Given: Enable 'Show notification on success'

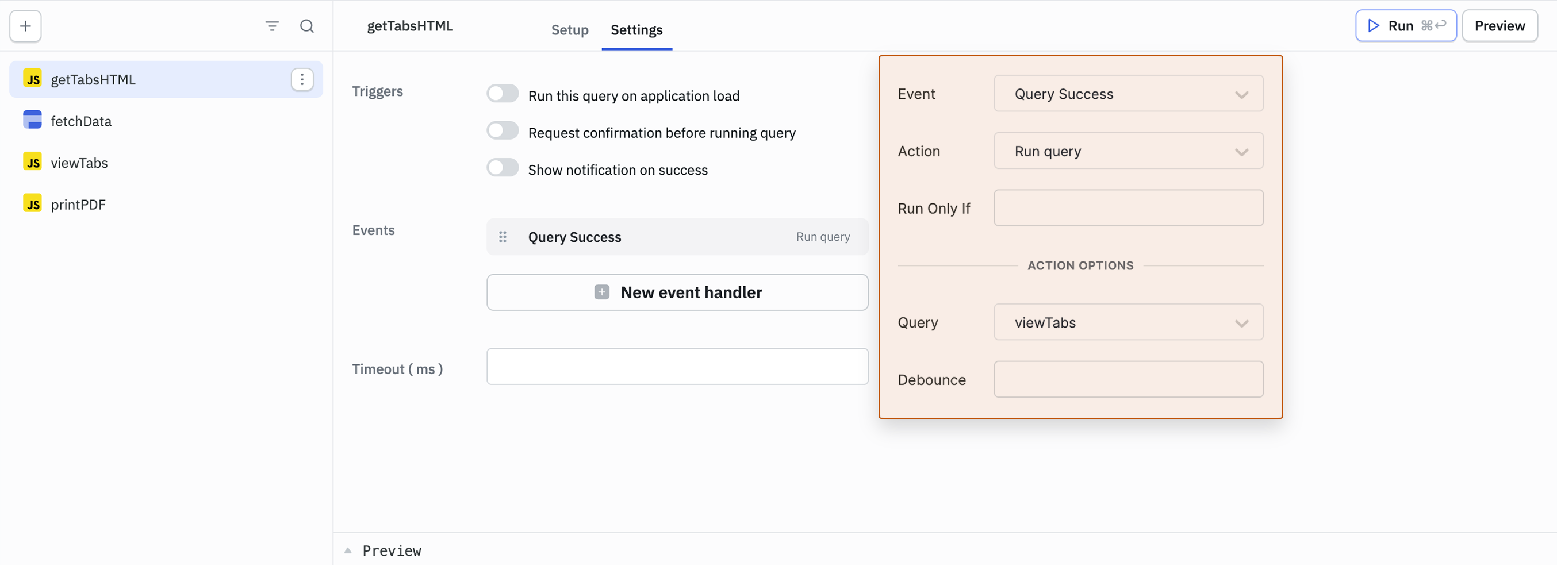Looking at the screenshot, I should (x=503, y=167).
